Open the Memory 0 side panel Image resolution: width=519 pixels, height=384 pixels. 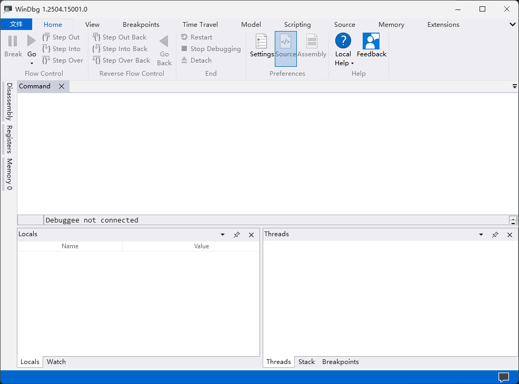click(x=9, y=174)
